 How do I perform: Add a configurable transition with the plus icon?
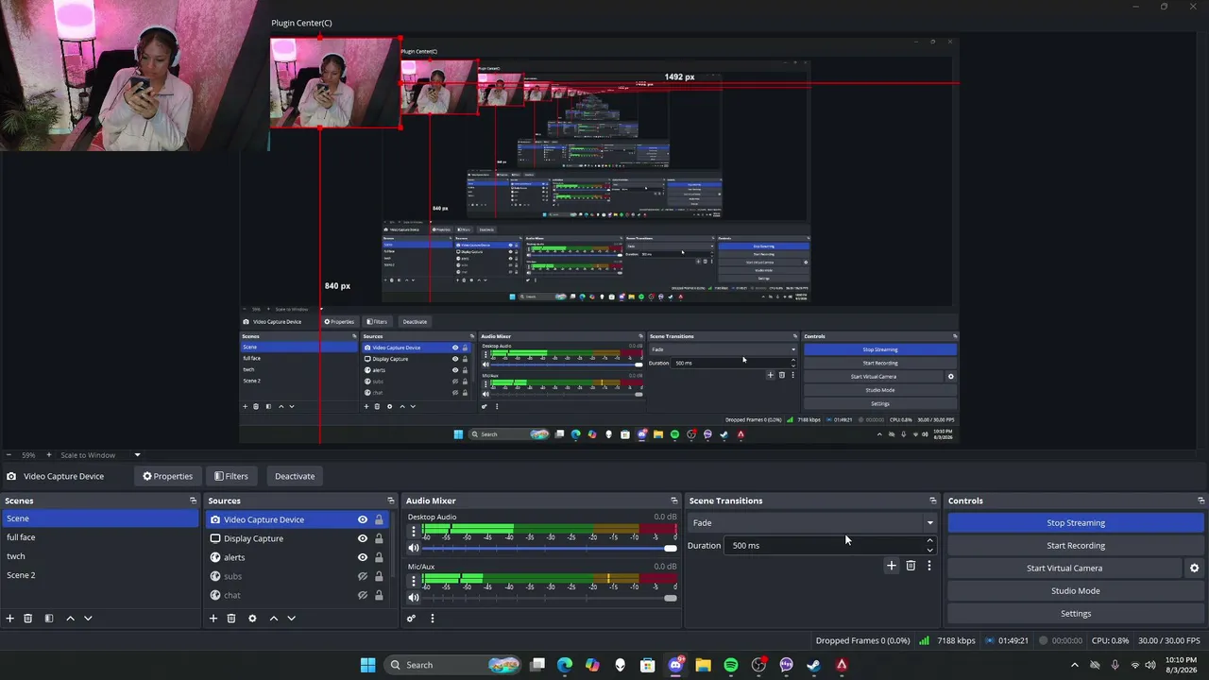pyautogui.click(x=891, y=566)
